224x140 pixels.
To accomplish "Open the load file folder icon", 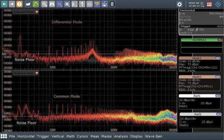I will [x=28, y=4].
